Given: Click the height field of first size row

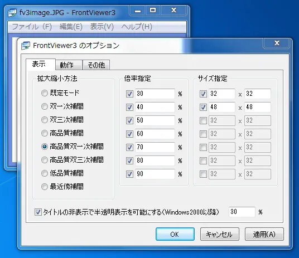Looking at the screenshot, I should [258, 94].
